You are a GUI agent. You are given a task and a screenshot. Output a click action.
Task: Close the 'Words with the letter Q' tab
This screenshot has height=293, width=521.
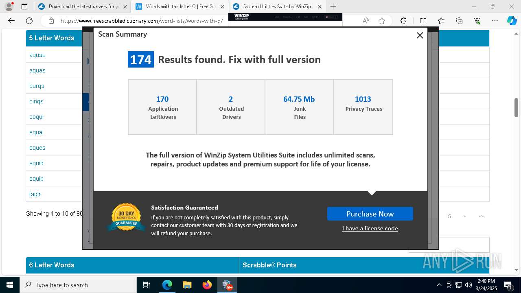222,7
